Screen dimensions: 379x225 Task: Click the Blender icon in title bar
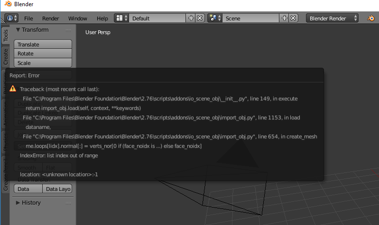click(8, 4)
